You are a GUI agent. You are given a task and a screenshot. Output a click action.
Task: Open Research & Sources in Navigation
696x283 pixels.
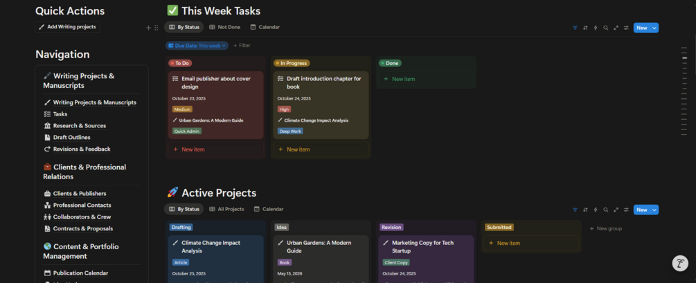coord(79,126)
